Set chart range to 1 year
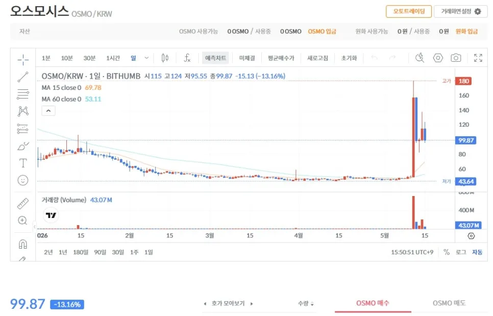493x316 pixels. click(x=63, y=252)
